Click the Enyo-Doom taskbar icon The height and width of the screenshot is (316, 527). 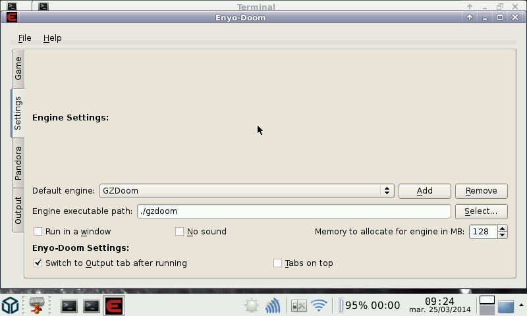[x=114, y=305]
